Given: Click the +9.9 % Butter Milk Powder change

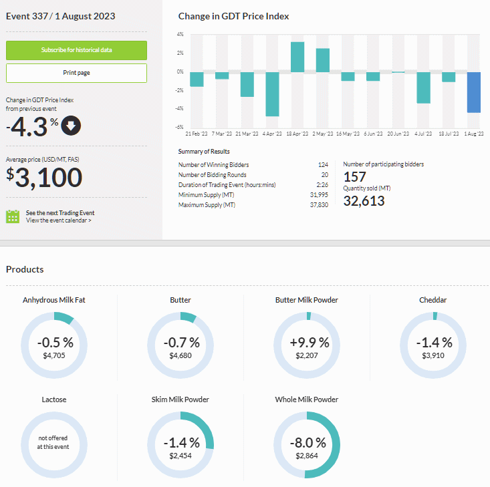Looking at the screenshot, I should click(310, 343).
